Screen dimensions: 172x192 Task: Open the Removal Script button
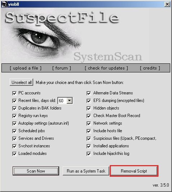tap(134, 171)
